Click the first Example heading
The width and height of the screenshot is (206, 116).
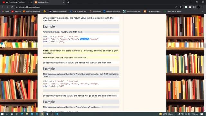point(49,26)
